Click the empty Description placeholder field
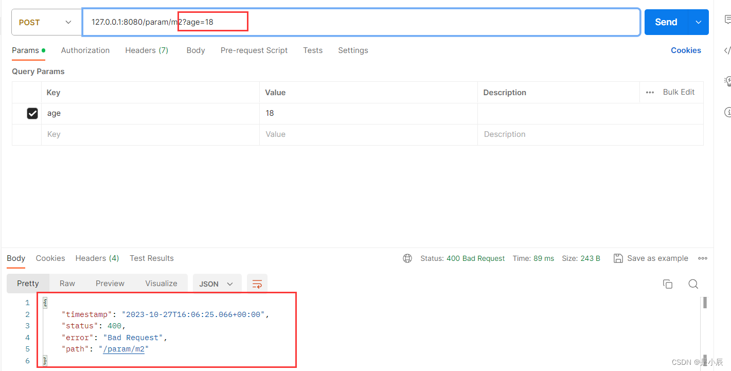This screenshot has height=371, width=731. pos(590,134)
